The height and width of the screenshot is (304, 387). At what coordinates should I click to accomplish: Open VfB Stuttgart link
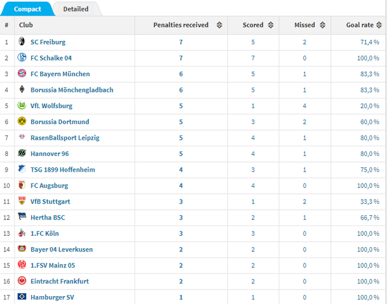(x=50, y=202)
